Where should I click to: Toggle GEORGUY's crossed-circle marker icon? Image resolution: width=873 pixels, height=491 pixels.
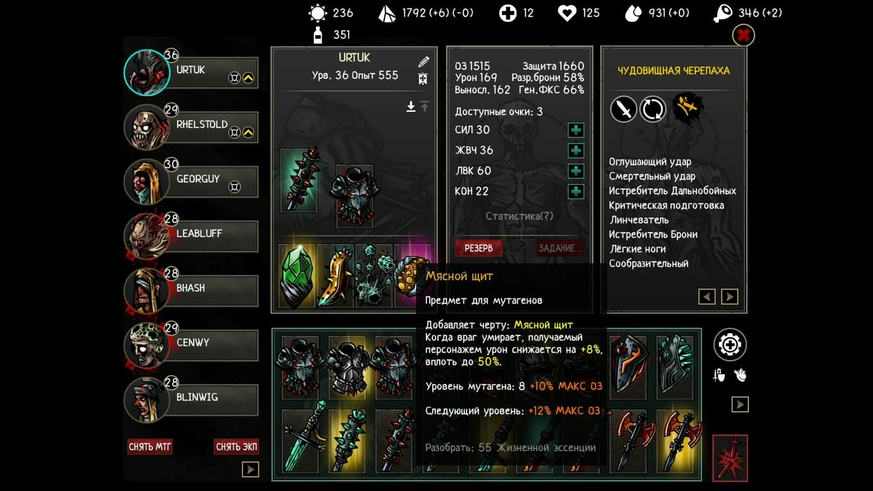click(235, 187)
